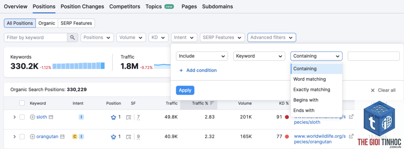The image size is (404, 149).
Task: Open the Pages tab
Action: 189,6
